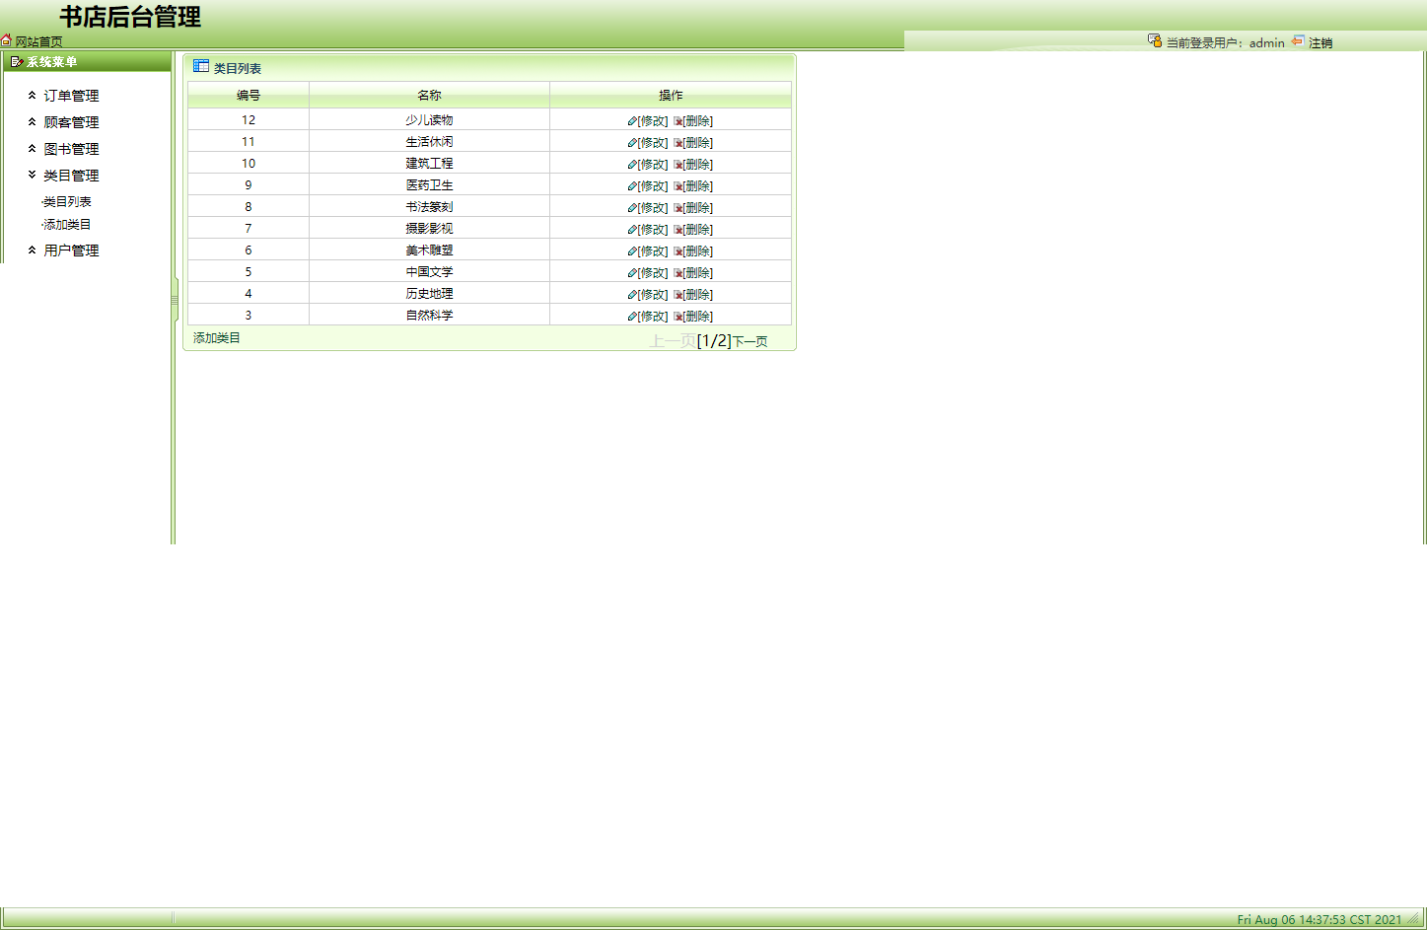This screenshot has width=1427, height=930.
Task: Click the 书店后台管理 page title
Action: tap(130, 17)
